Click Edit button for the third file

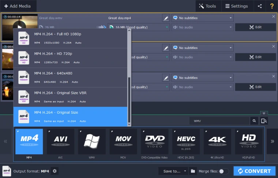pos(255,87)
